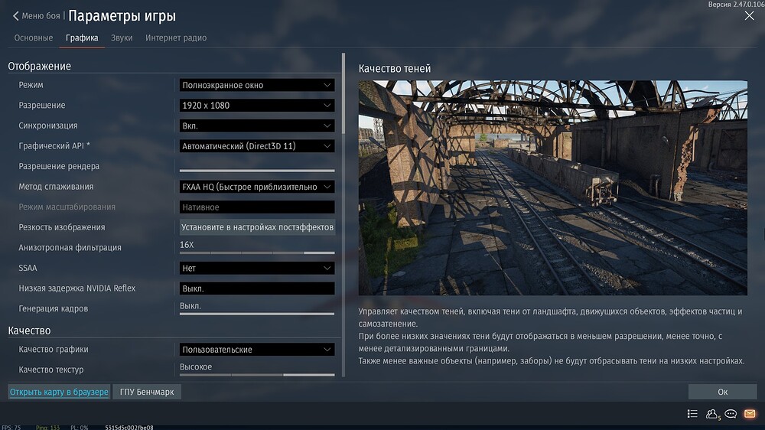Viewport: 765px width, 430px height.
Task: Click the Анизотропная фильтрация label
Action: point(70,247)
